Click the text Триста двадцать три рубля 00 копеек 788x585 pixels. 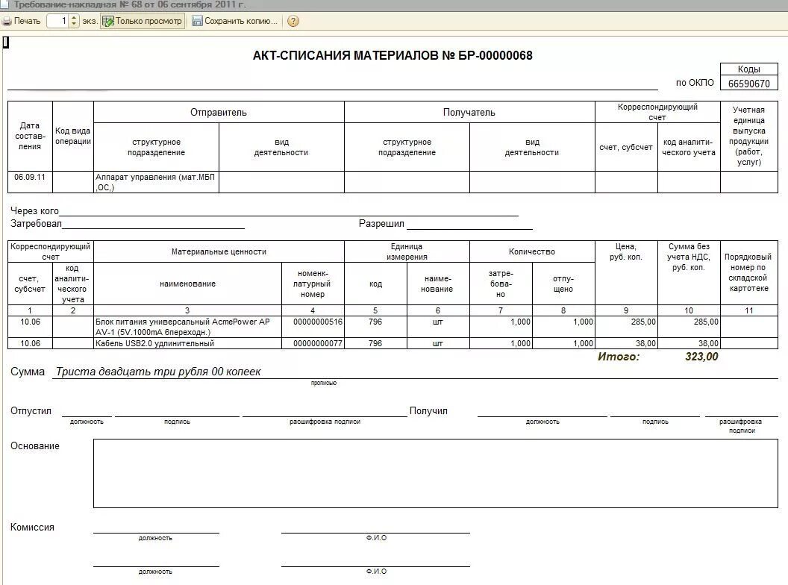pos(158,372)
